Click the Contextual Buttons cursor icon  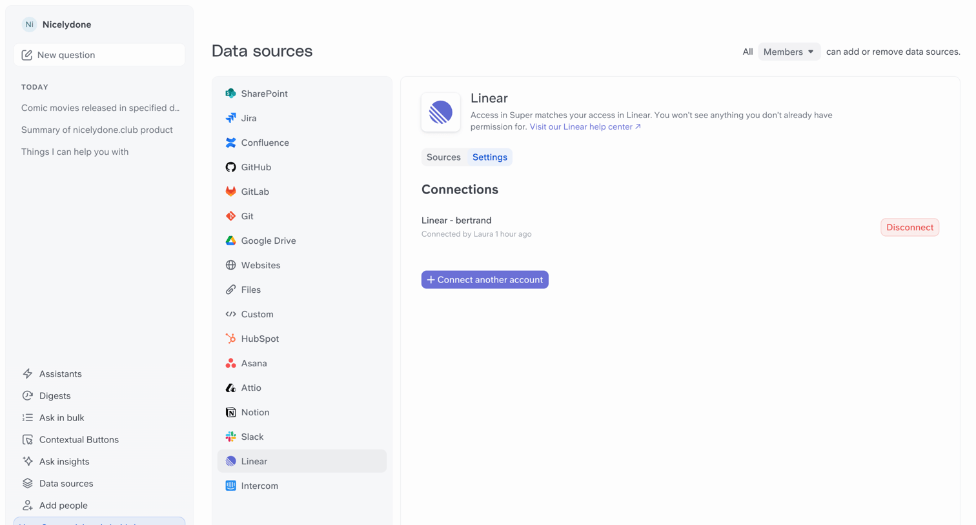point(28,440)
